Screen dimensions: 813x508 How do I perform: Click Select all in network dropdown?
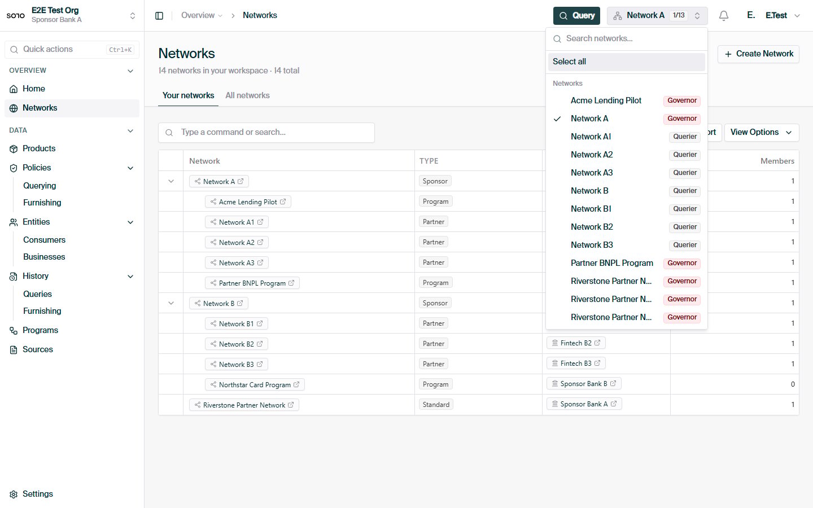627,62
